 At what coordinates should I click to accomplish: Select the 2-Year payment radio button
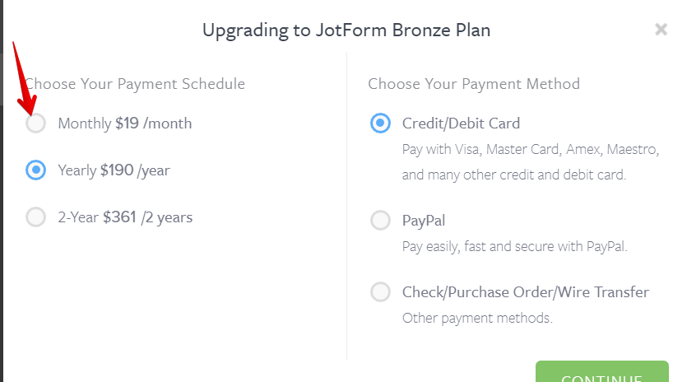click(35, 217)
